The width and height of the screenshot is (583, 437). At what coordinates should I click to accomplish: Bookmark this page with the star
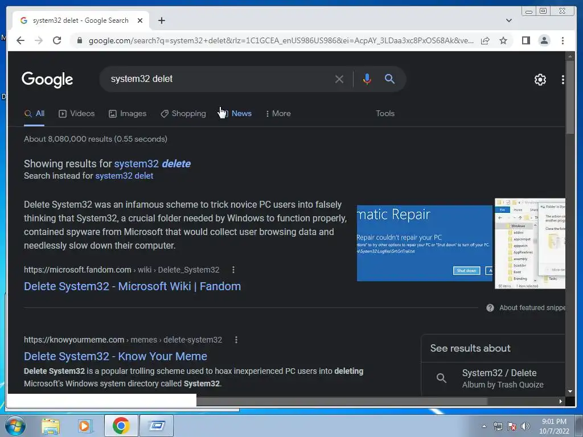(503, 40)
